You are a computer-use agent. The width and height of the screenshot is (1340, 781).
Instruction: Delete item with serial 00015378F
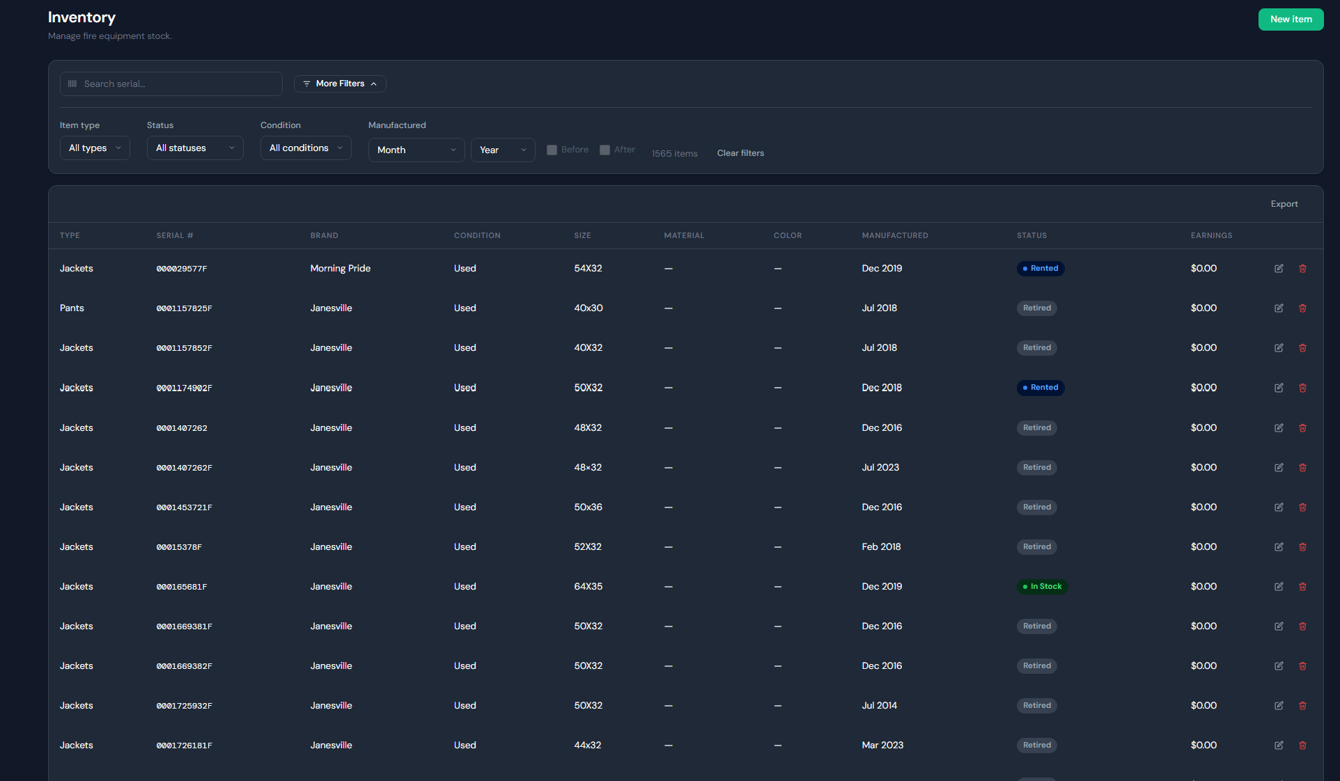(1302, 547)
